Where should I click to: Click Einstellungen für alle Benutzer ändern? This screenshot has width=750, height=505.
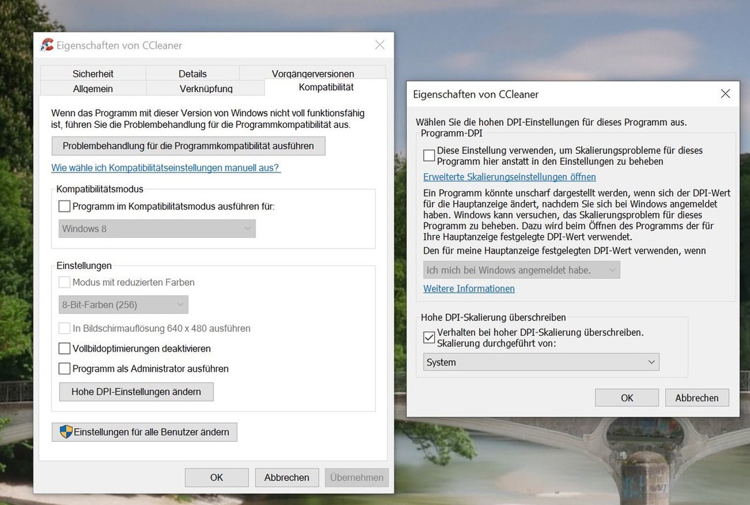click(144, 432)
